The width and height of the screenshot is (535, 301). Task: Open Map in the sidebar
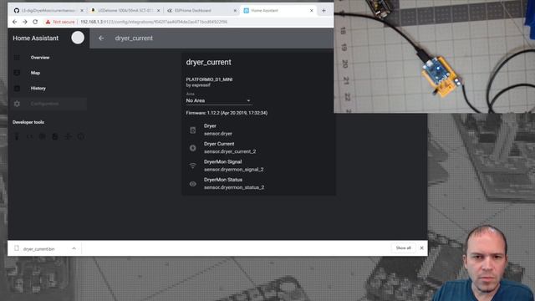(x=48, y=73)
